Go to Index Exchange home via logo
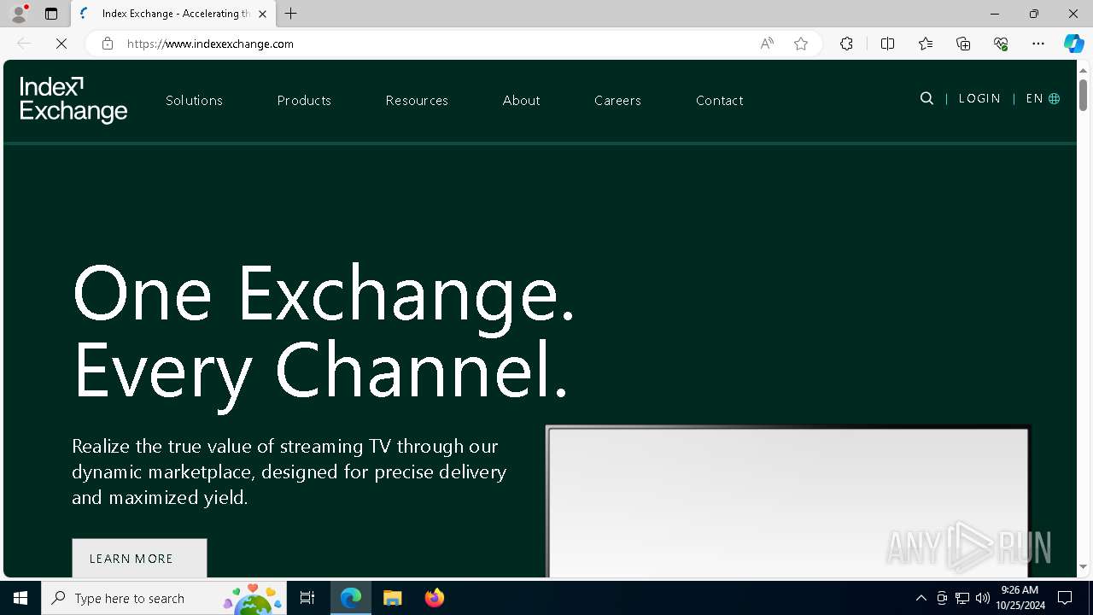This screenshot has width=1093, height=615. [73, 100]
